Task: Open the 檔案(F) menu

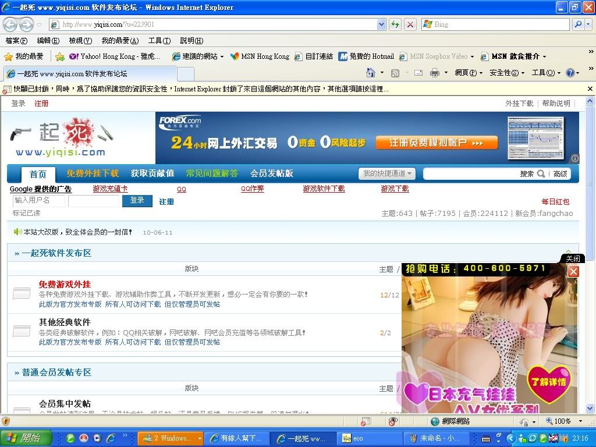Action: tap(16, 41)
